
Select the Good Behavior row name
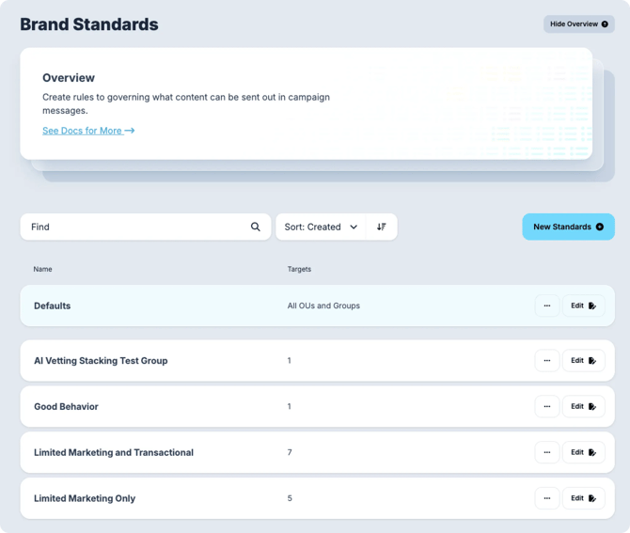click(x=66, y=407)
